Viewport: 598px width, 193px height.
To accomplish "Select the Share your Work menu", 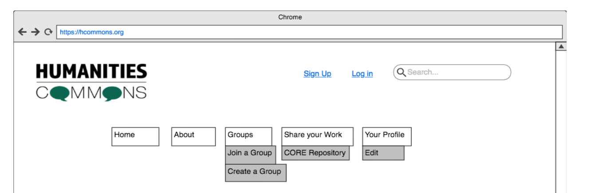I will point(318,137).
